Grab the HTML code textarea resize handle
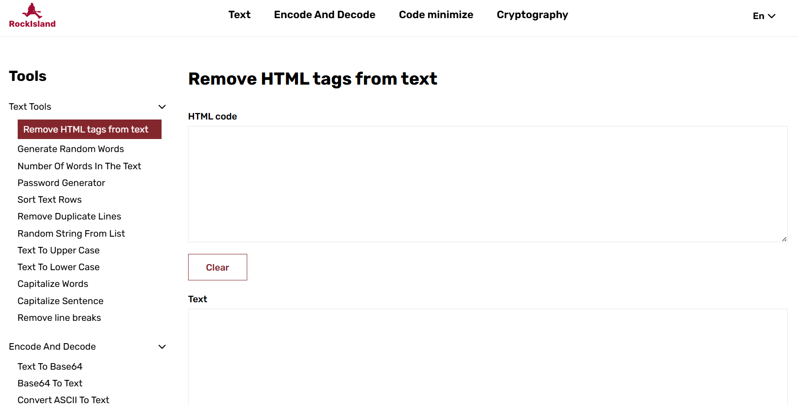798x405 pixels. click(784, 239)
